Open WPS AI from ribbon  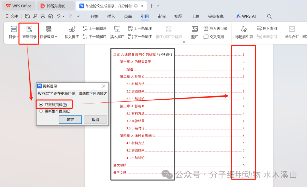pos(246,16)
